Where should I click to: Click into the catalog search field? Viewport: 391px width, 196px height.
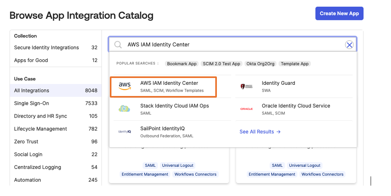coord(232,45)
